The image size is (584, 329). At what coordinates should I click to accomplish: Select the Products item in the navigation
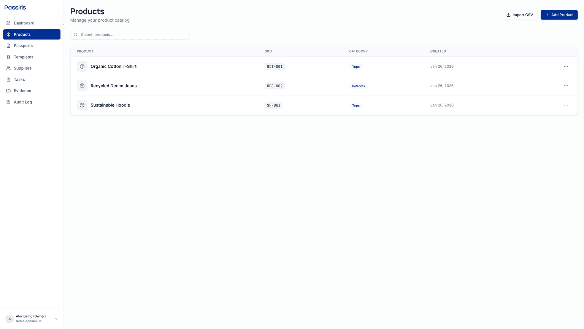point(22,34)
